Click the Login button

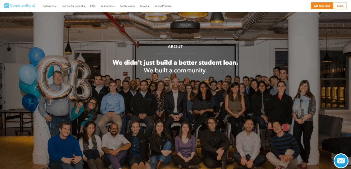[x=340, y=6]
